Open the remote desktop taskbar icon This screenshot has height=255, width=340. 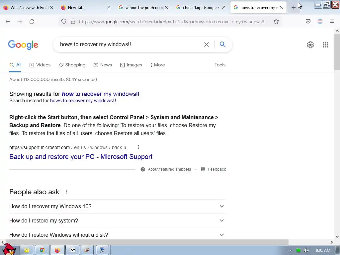click(102, 250)
